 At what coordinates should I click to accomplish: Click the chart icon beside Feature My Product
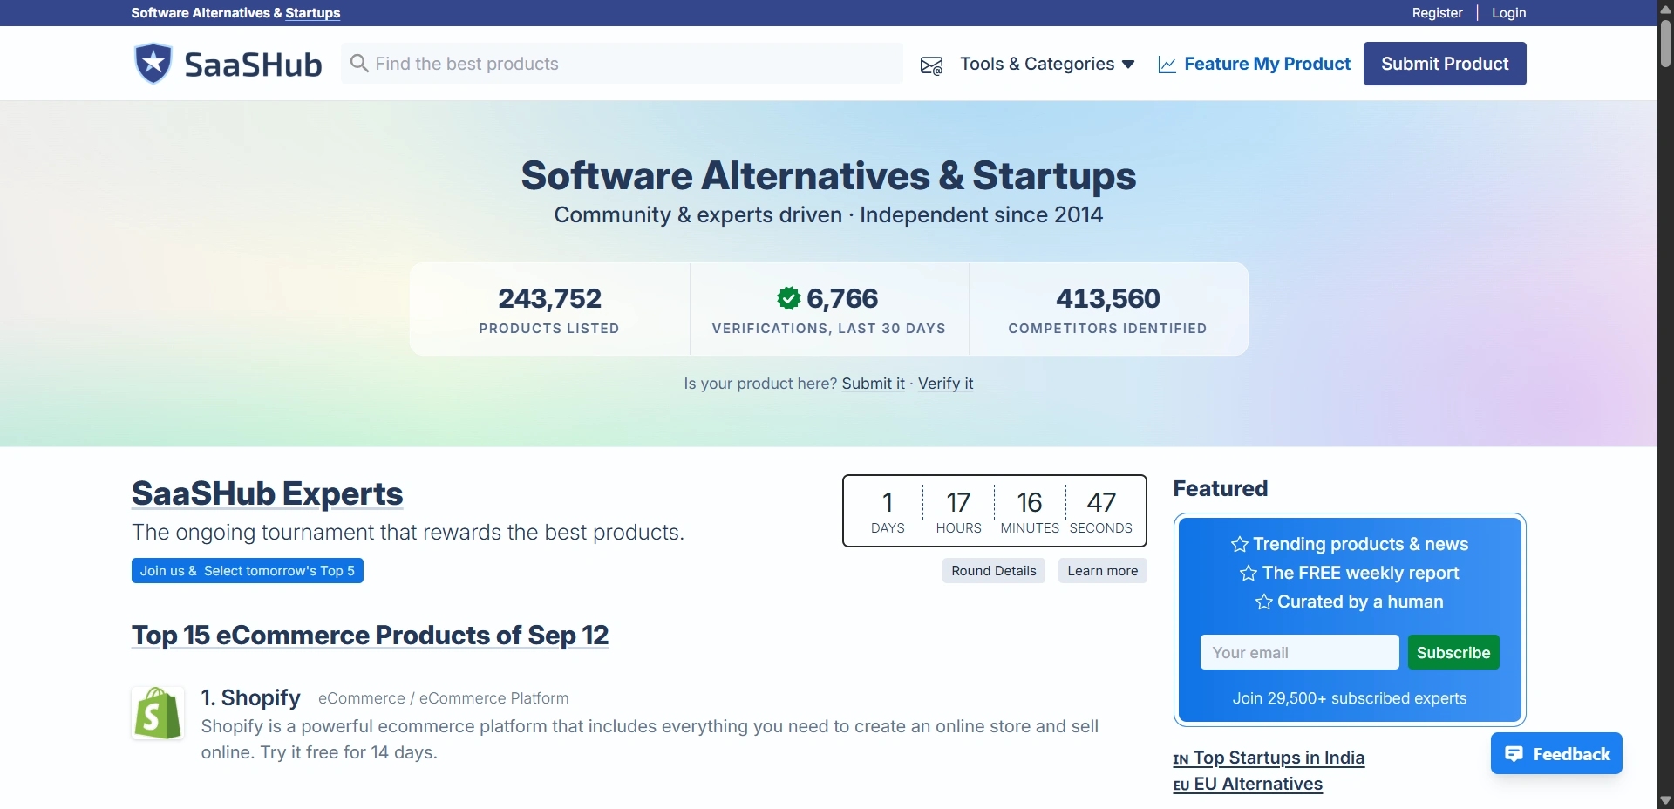click(1167, 65)
